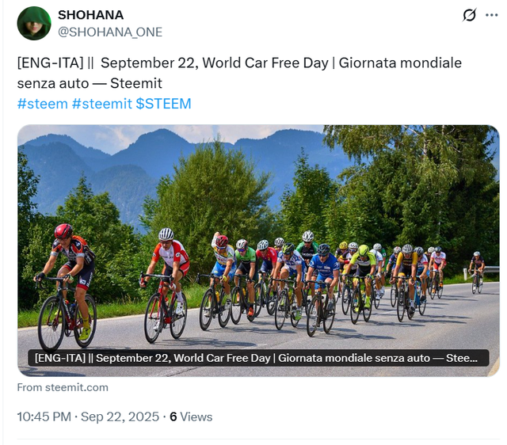Open the 'From steemit.com' source link

pos(63,387)
